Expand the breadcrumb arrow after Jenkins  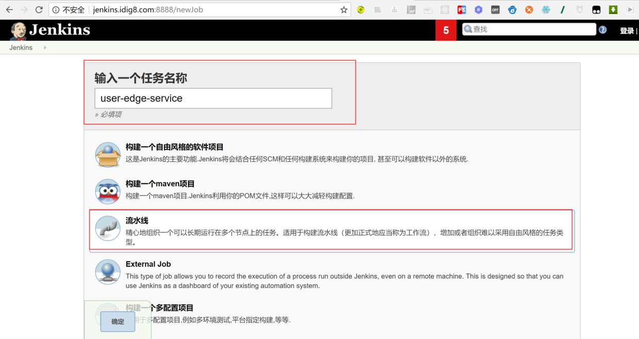[x=44, y=47]
